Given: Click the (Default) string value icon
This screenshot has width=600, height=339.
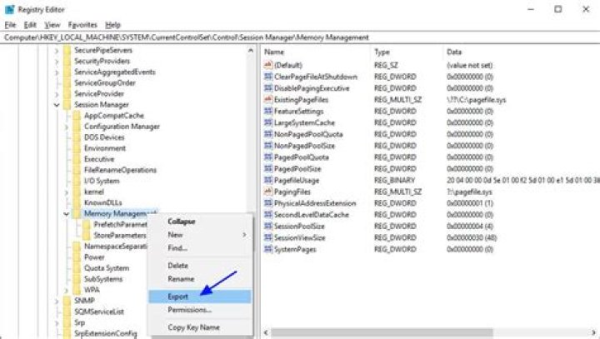Looking at the screenshot, I should (x=267, y=65).
